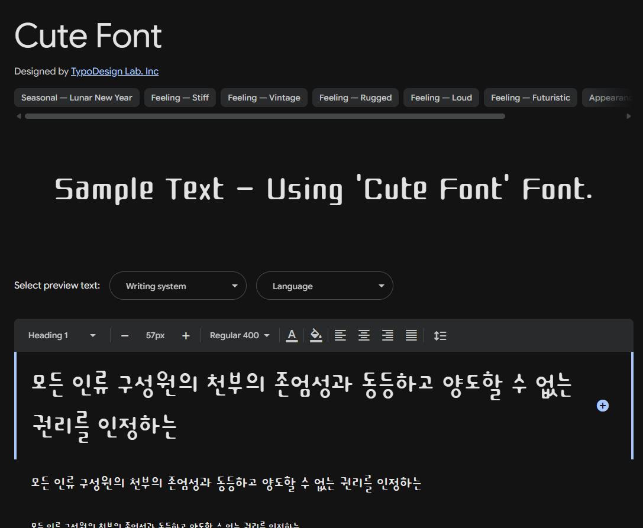This screenshot has width=643, height=528.
Task: Align preview text right
Action: point(388,336)
